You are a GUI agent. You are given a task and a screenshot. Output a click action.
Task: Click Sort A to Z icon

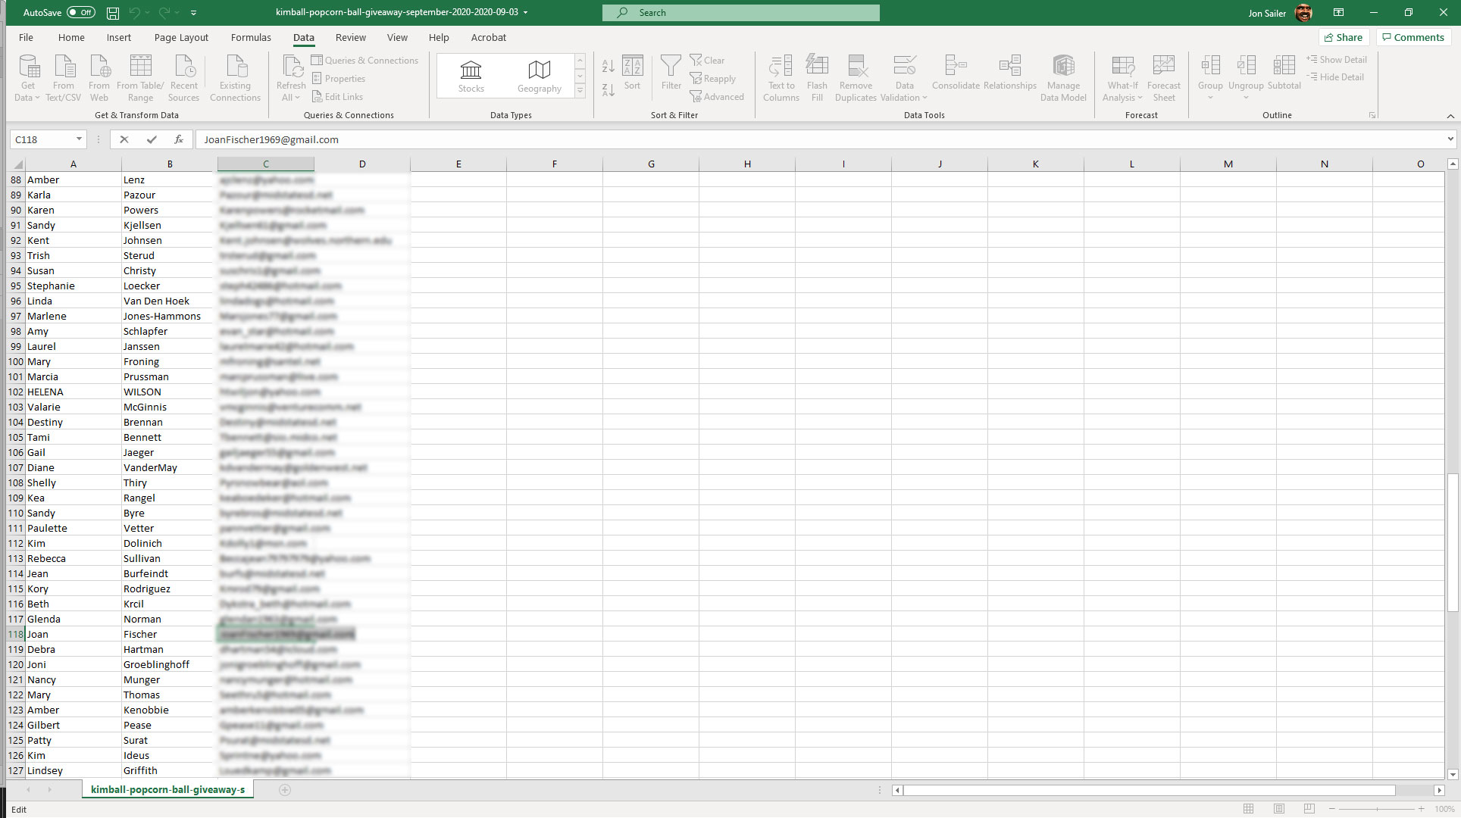pos(608,66)
